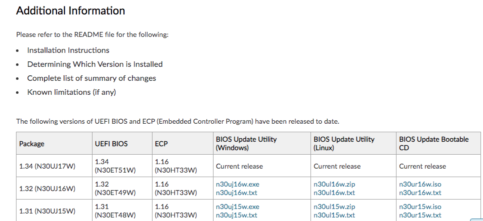Open the n30ur16w.txt readme link
Viewport: 483px width, 221px height.
coord(420,193)
